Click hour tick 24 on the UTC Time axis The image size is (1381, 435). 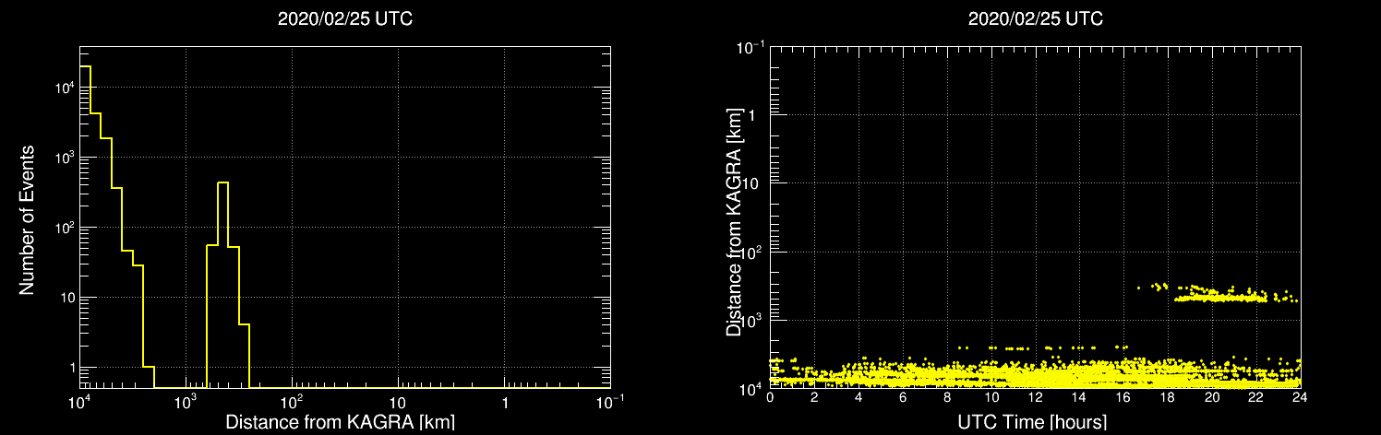[1301, 398]
